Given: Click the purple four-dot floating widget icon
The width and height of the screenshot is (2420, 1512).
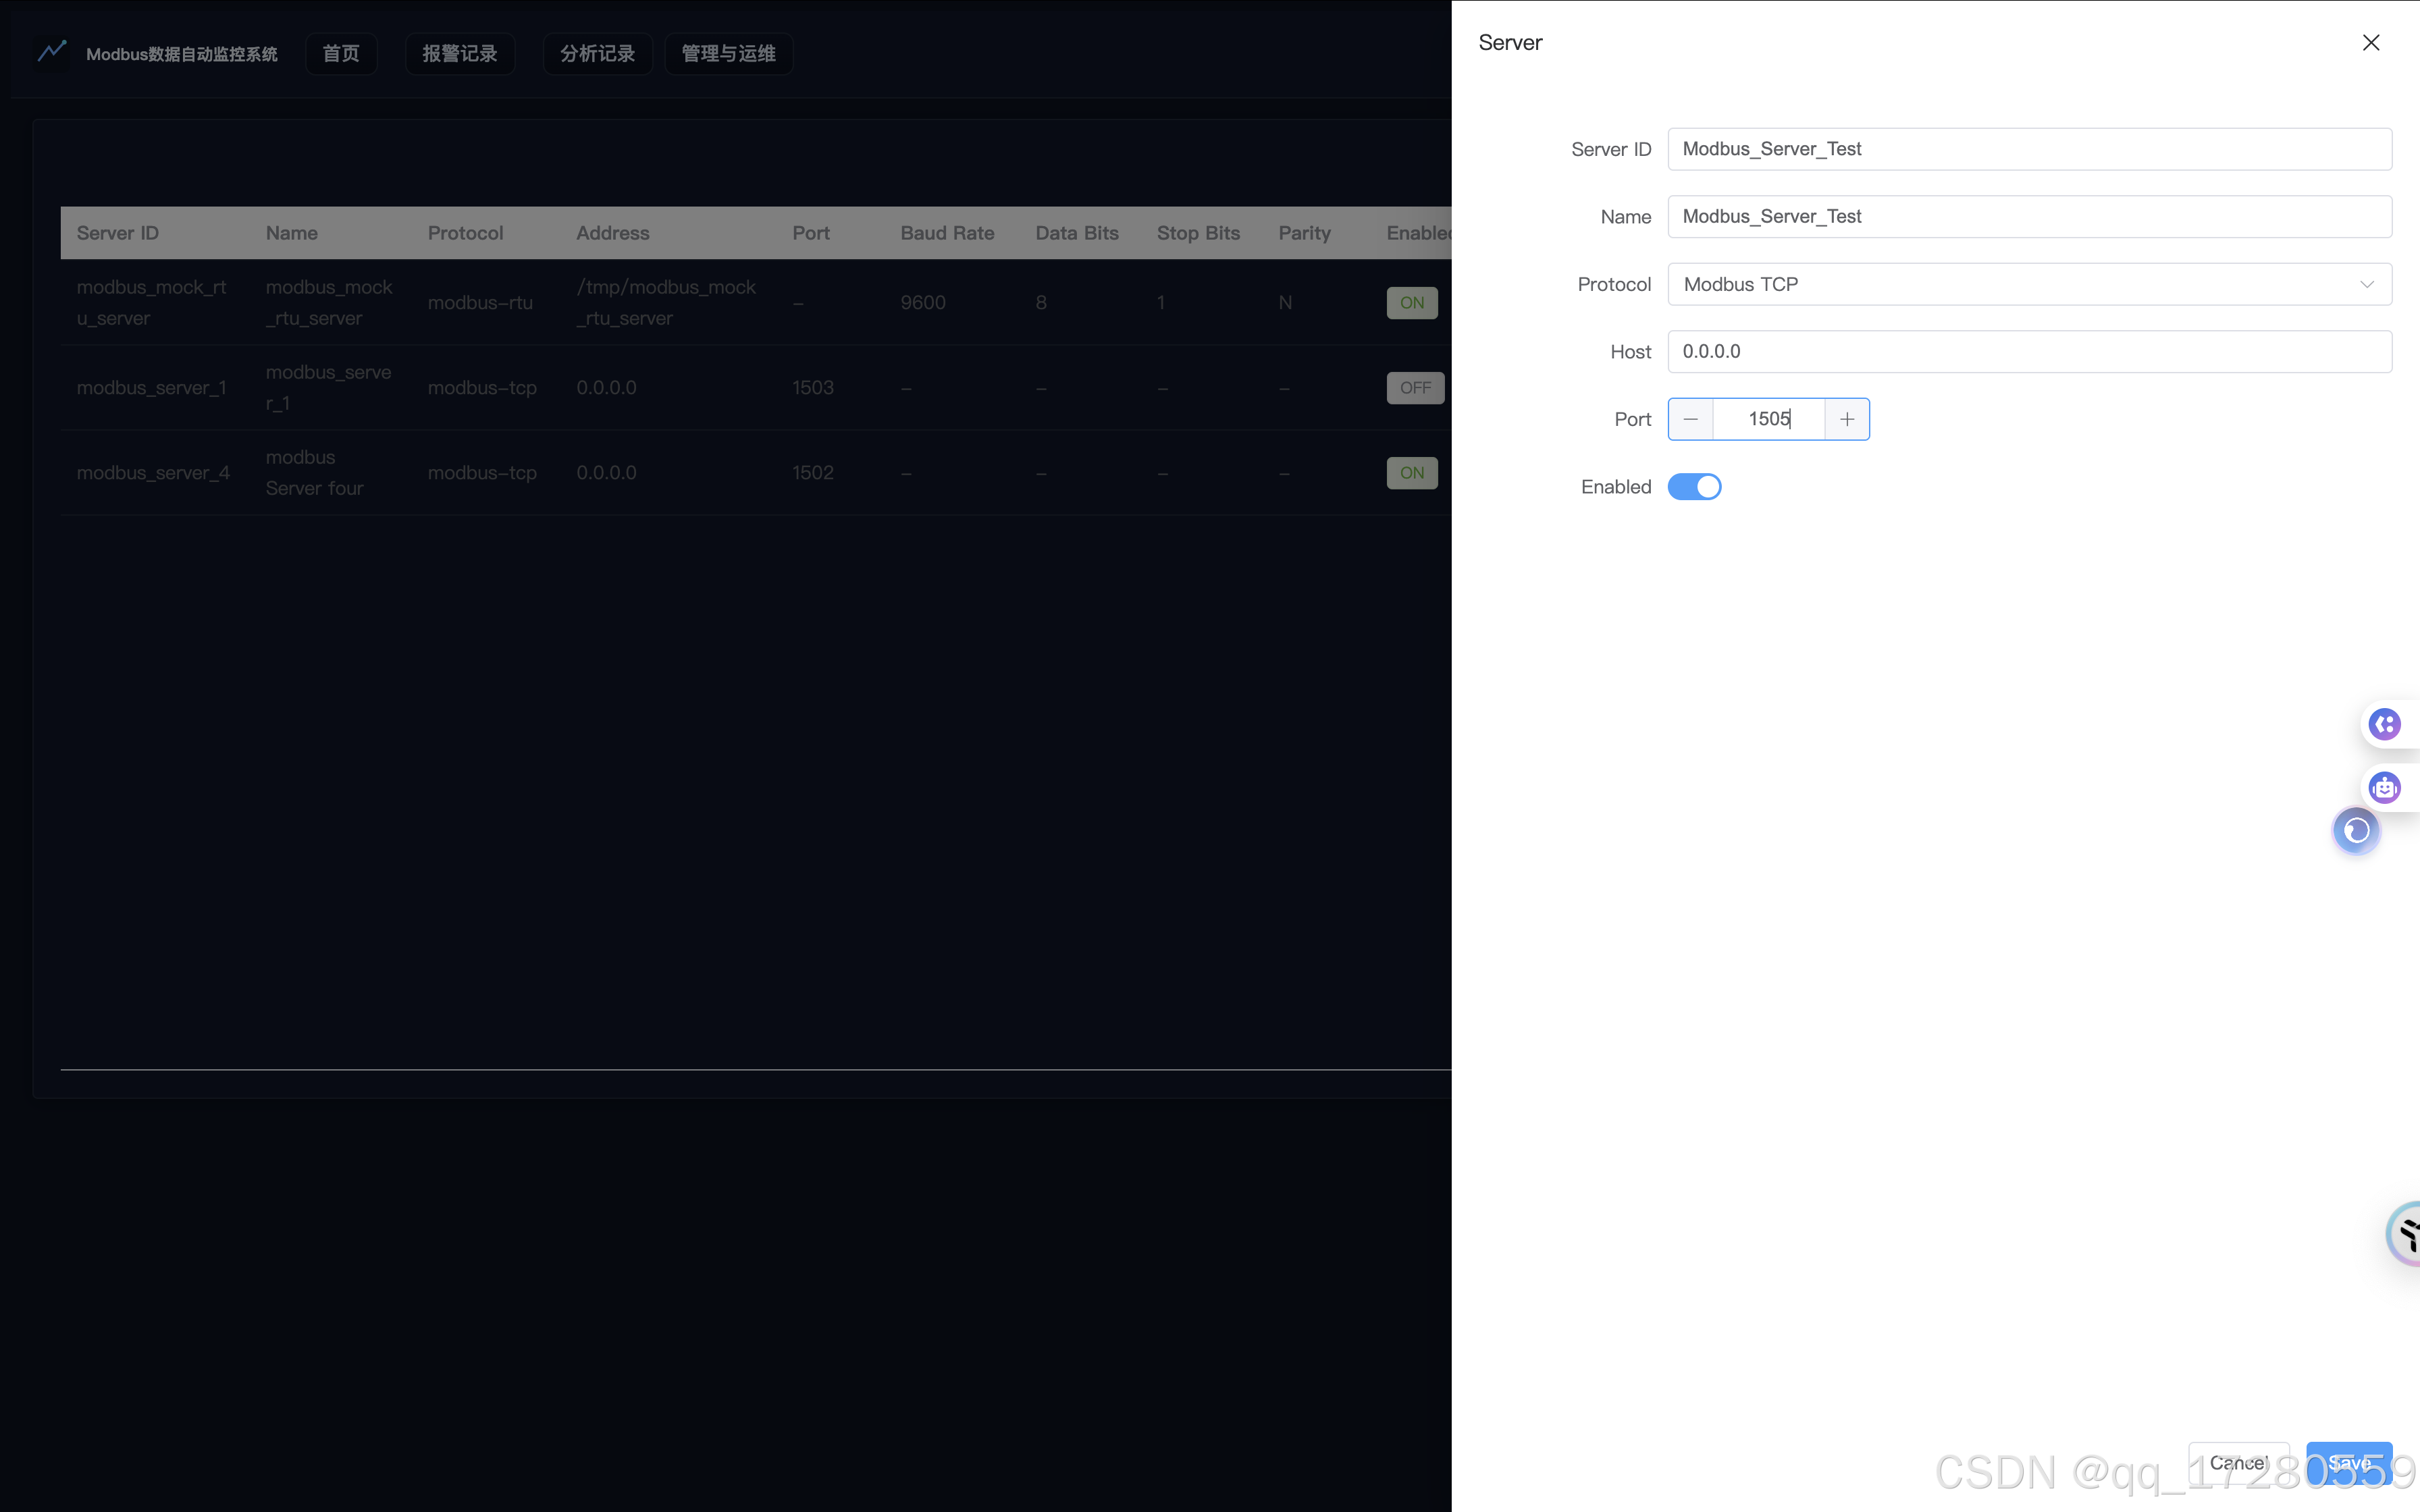Looking at the screenshot, I should coord(2385,724).
